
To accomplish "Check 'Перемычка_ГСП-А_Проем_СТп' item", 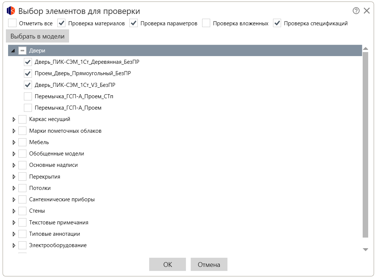I will (28, 96).
